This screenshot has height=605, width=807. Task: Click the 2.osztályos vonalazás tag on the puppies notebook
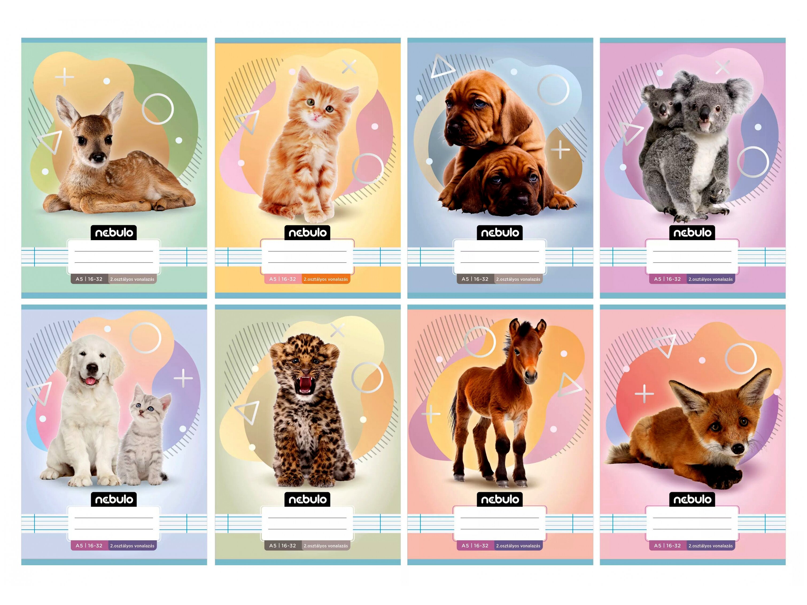(518, 279)
